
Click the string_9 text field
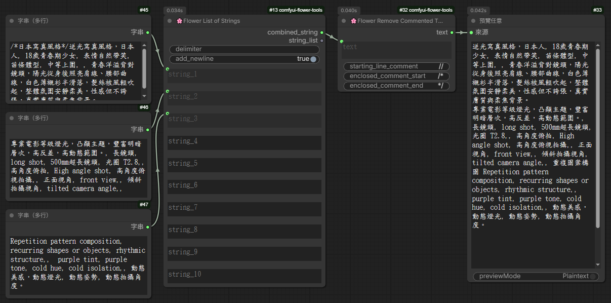245,254
